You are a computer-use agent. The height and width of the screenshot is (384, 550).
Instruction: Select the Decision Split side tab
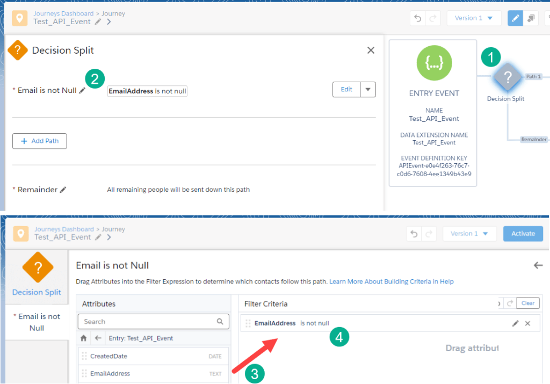[x=37, y=275]
